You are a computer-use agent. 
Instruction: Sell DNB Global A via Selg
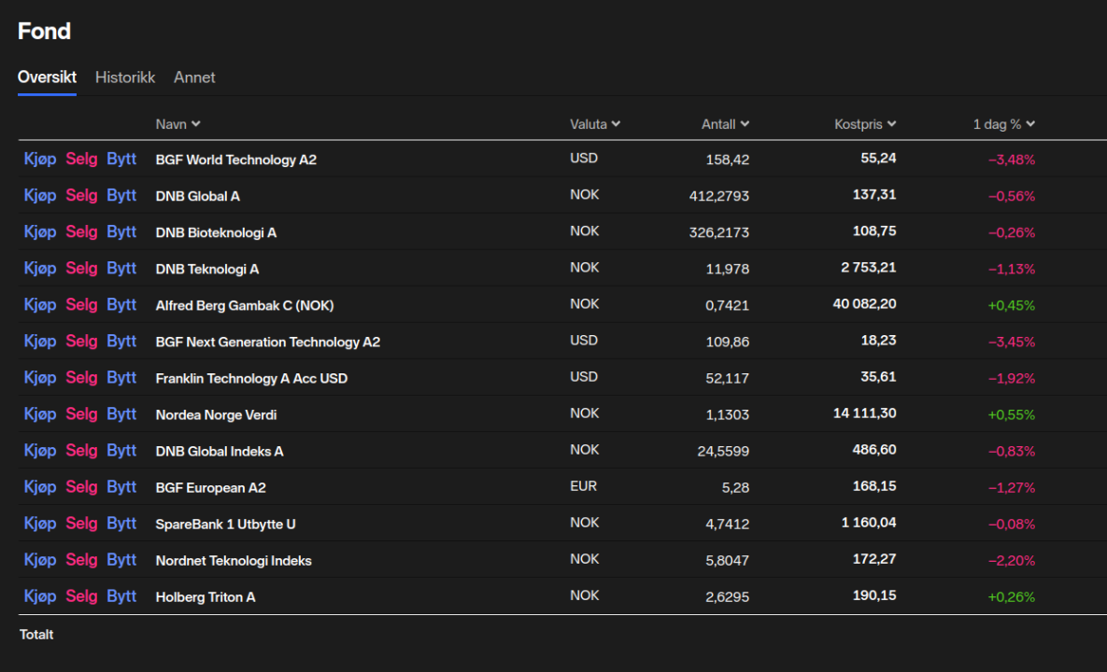pos(81,195)
